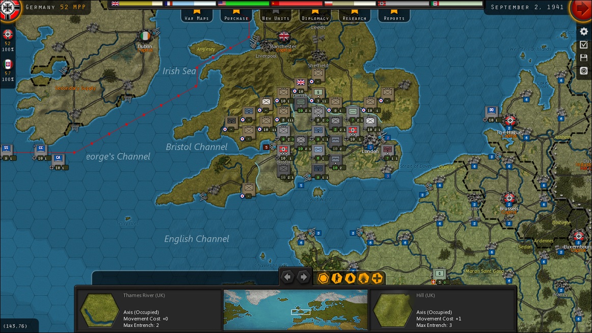This screenshot has height=333, width=592.
Task: Select the German air unit east of London
Action: click(387, 151)
